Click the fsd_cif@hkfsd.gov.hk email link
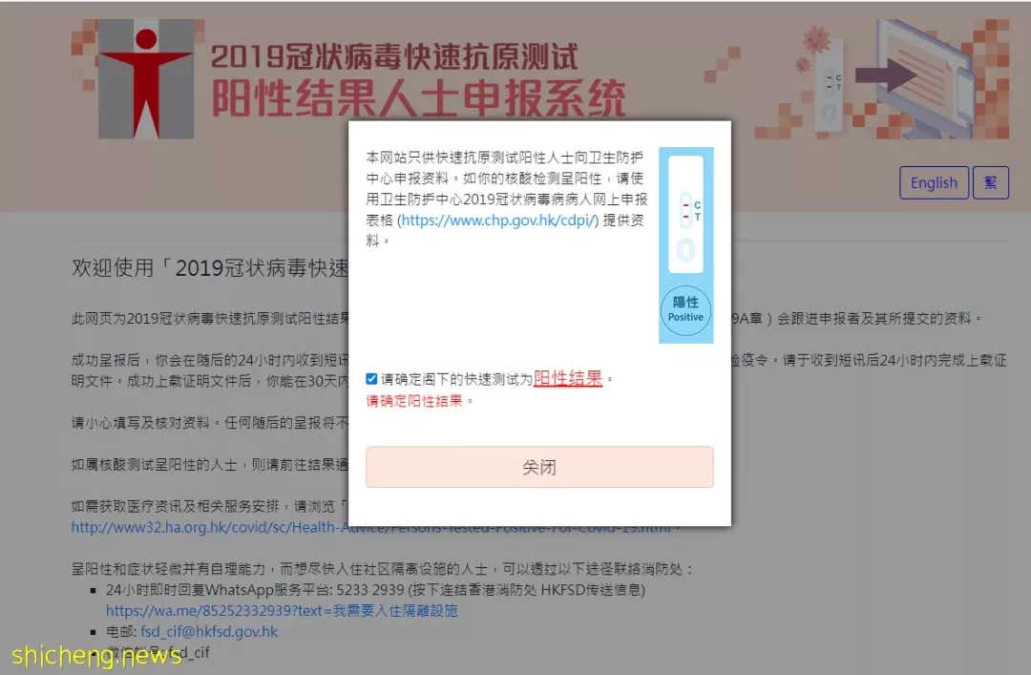Screen dimensions: 1031x675 (x=209, y=632)
